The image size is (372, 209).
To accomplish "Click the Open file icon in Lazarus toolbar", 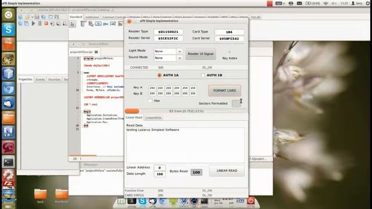I will (x=27, y=17).
